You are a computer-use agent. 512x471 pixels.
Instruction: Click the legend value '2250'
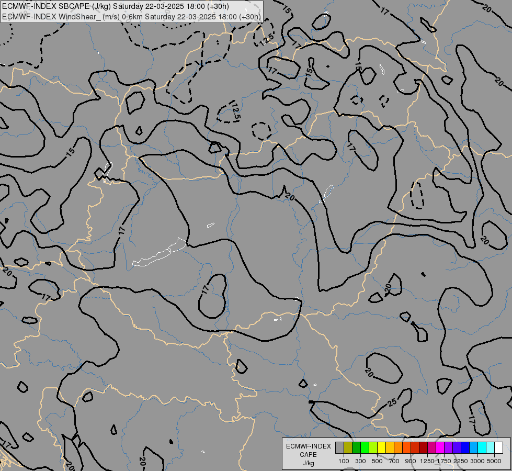click(x=461, y=461)
